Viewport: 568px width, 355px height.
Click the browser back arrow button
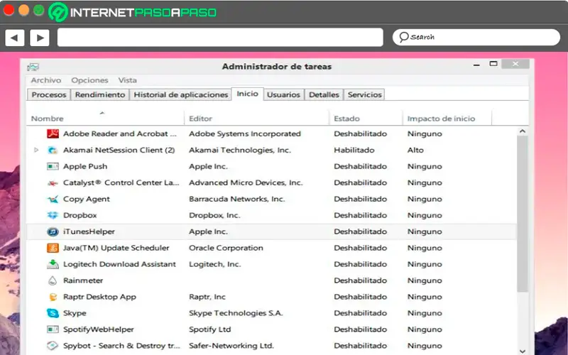(x=14, y=38)
